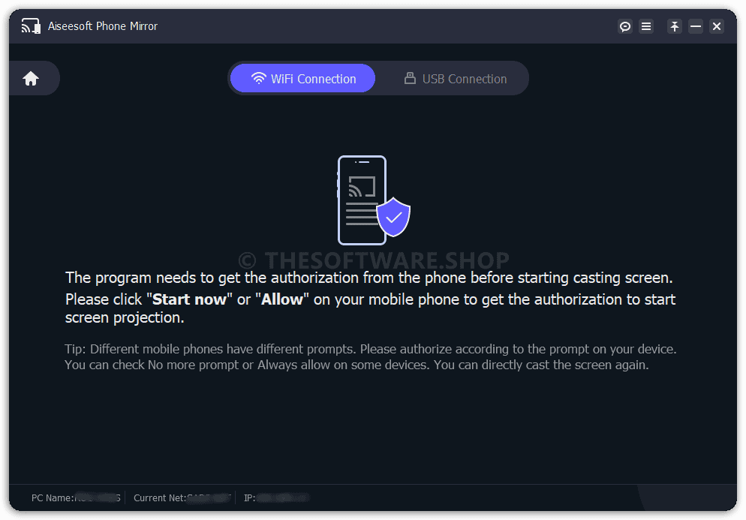Click the PC Name status entry
This screenshot has height=520, width=746.
[x=76, y=497]
